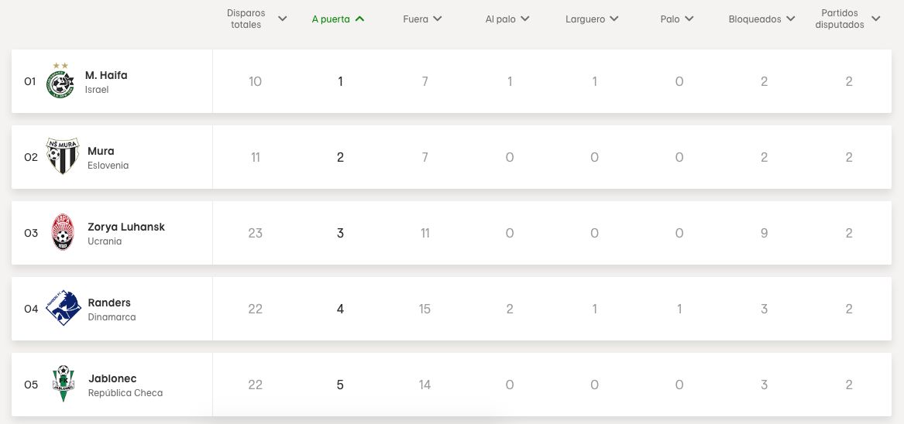This screenshot has width=904, height=424.
Task: Select the Jablonec team name
Action: click(x=112, y=378)
